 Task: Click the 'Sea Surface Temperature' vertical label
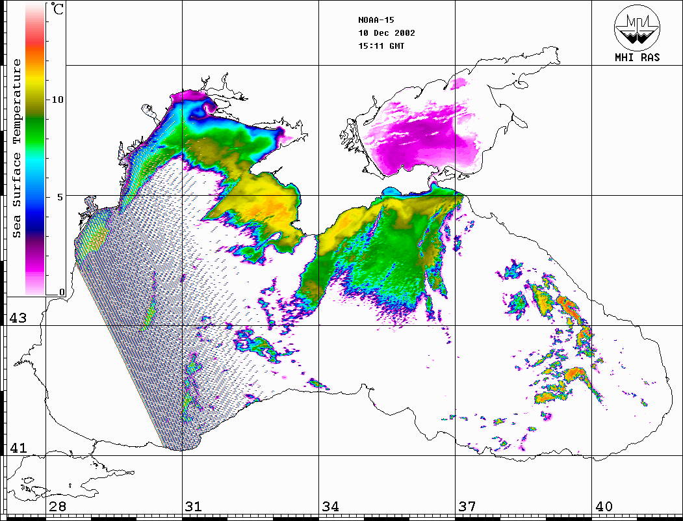click(x=16, y=148)
